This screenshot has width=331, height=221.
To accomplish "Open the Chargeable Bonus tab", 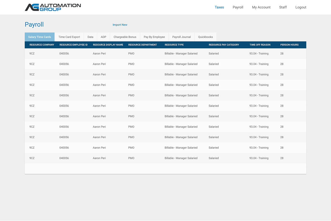I will [125, 37].
